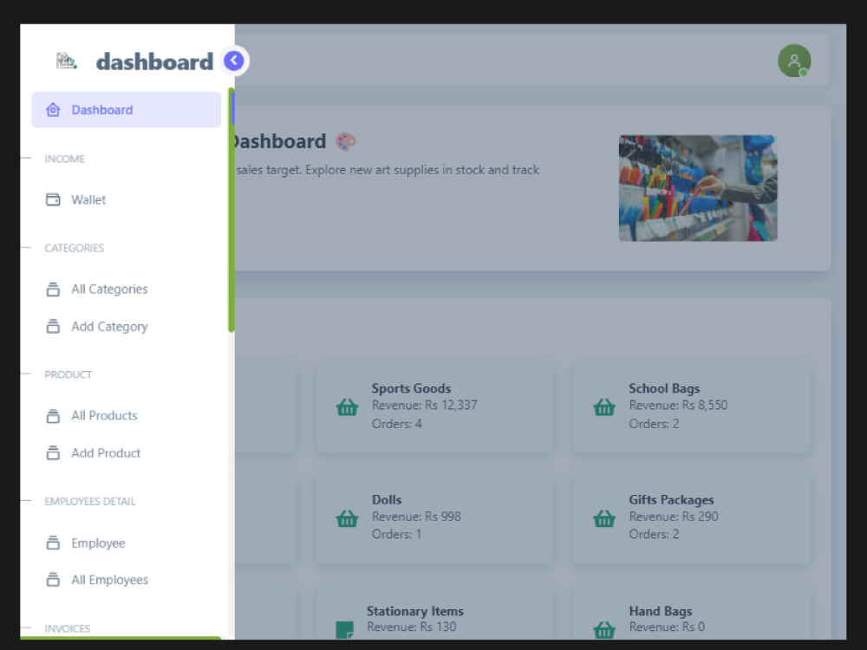Click the icon beside Add Product

(53, 453)
